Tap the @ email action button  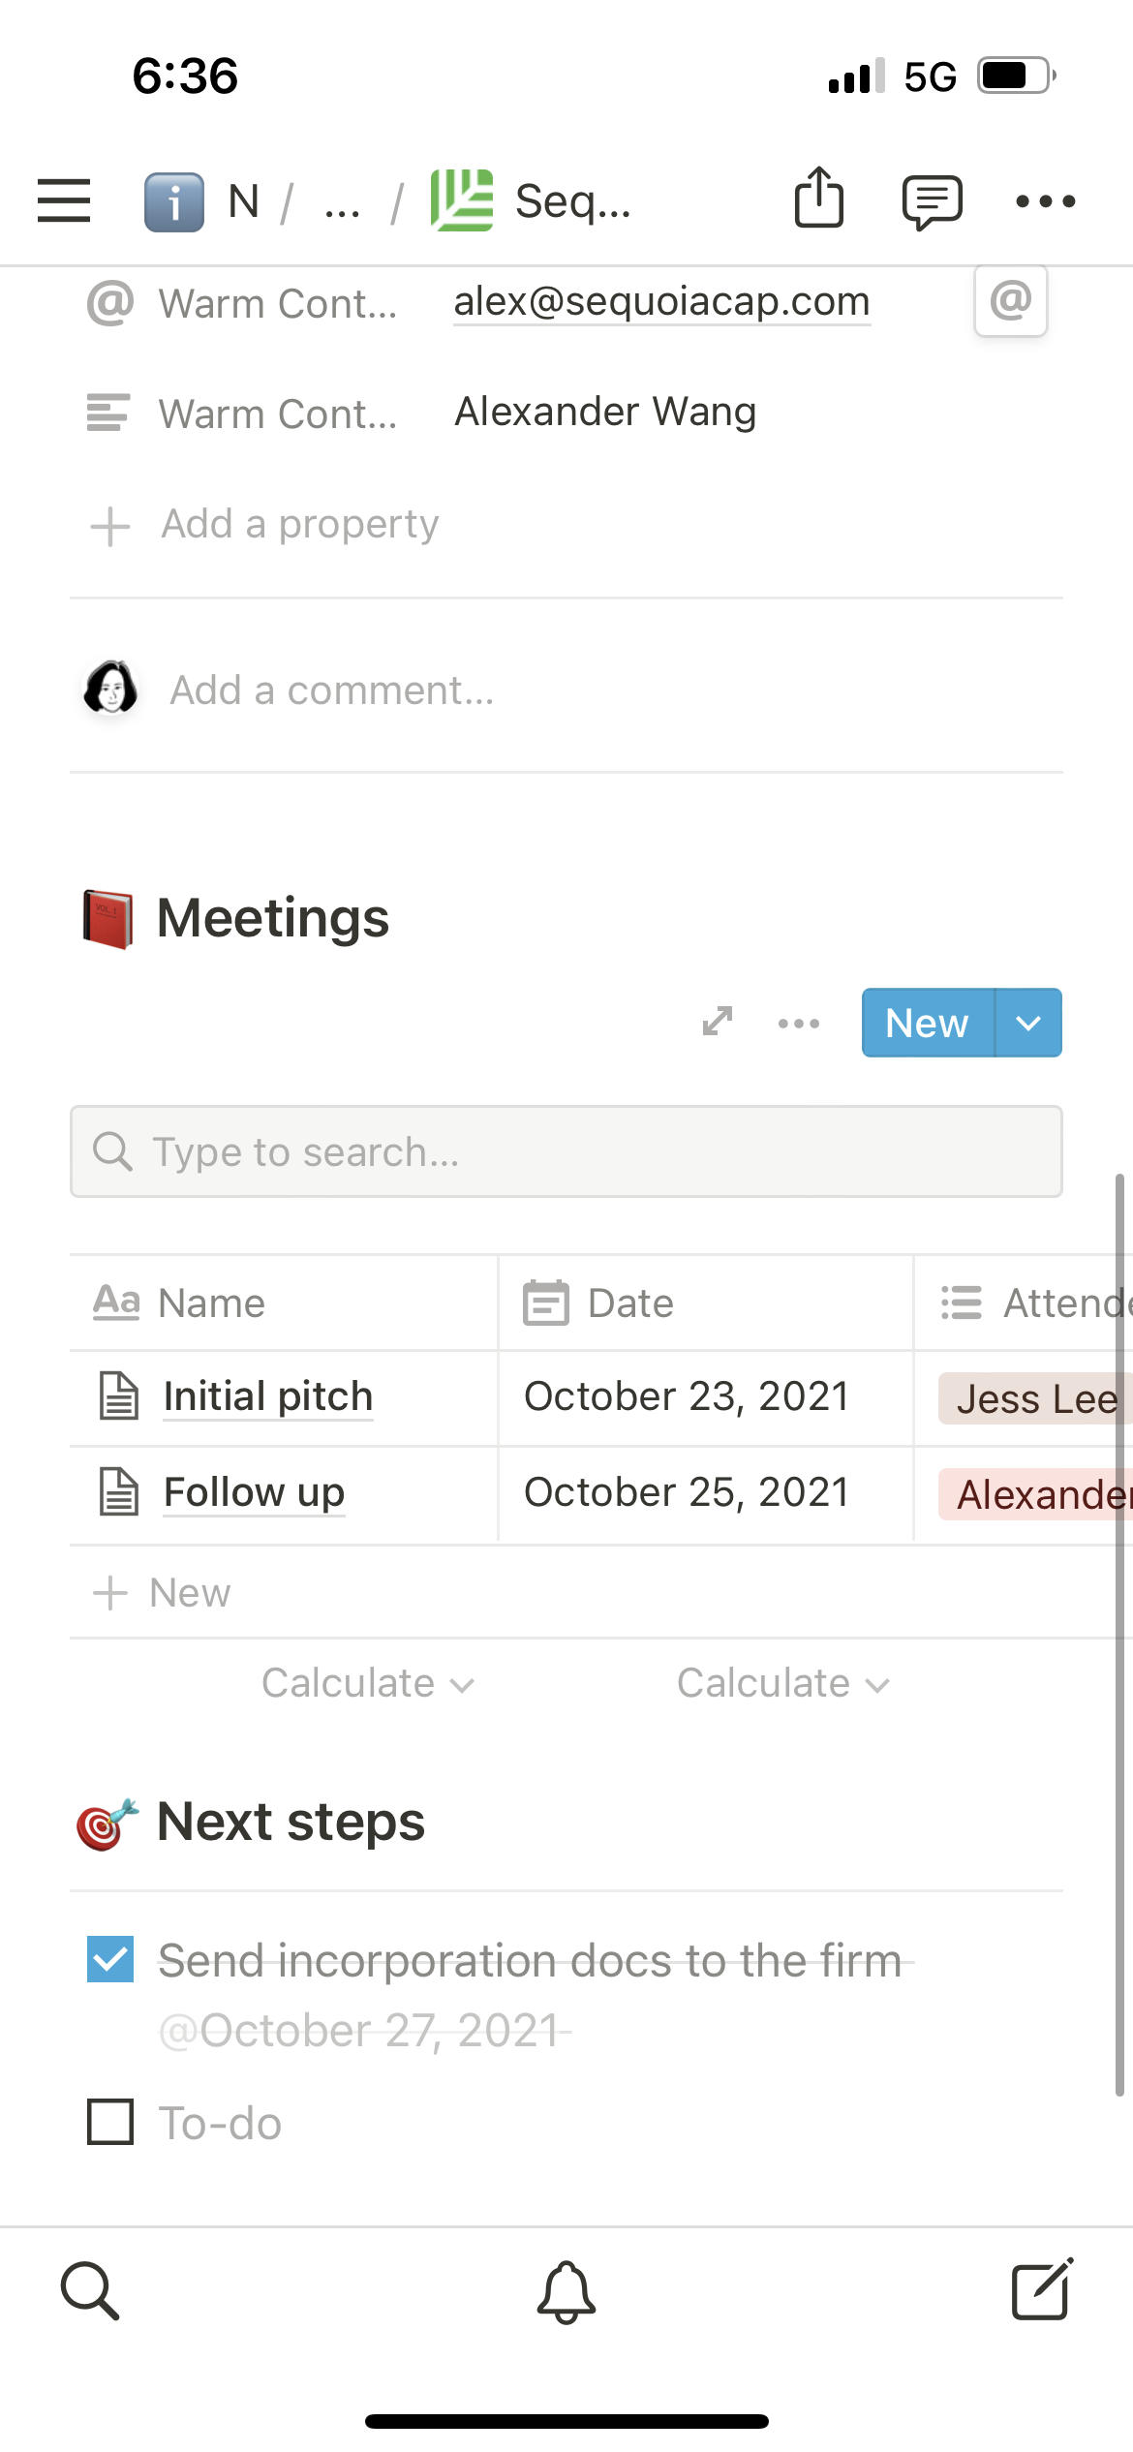coord(1010,301)
